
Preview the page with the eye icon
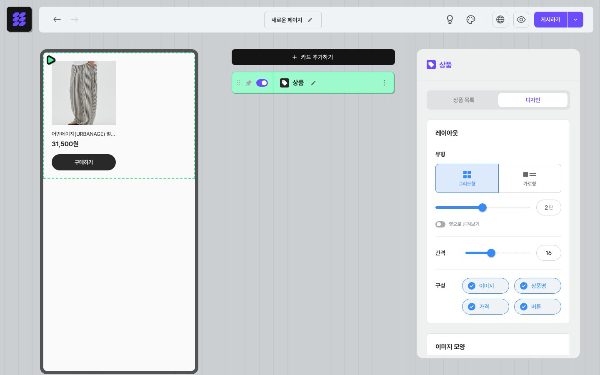tap(521, 20)
